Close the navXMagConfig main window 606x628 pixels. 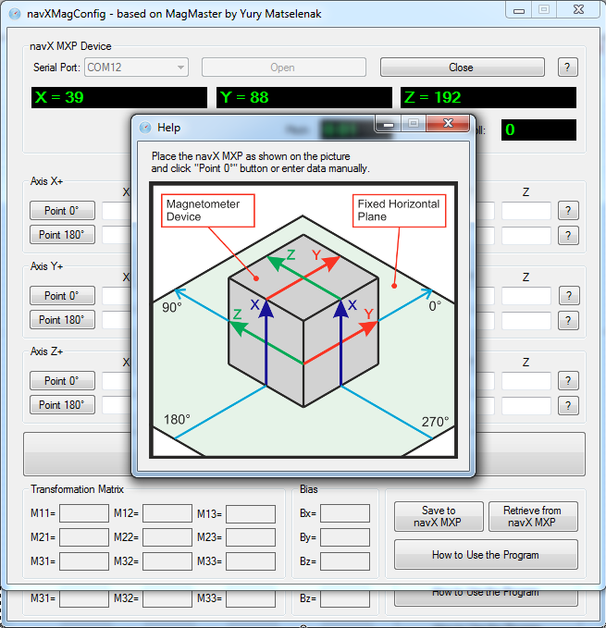pos(578,9)
